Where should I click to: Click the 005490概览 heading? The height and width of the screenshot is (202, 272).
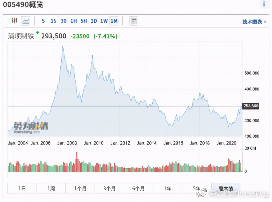[x=23, y=4]
